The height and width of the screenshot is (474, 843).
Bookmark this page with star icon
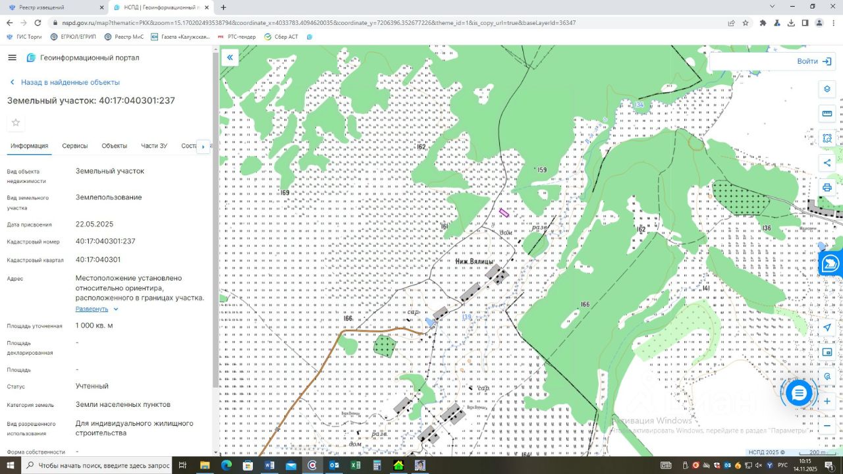[x=746, y=22]
